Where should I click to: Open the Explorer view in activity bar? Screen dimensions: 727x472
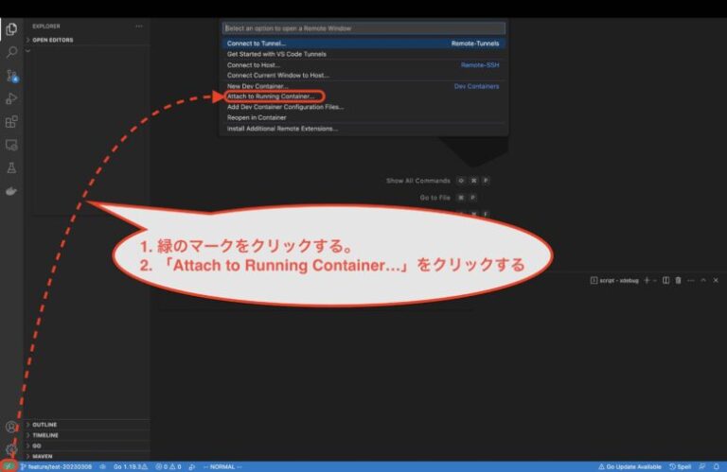point(11,29)
